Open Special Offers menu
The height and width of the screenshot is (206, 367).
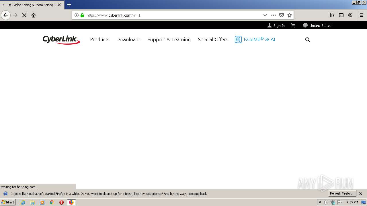(x=213, y=39)
